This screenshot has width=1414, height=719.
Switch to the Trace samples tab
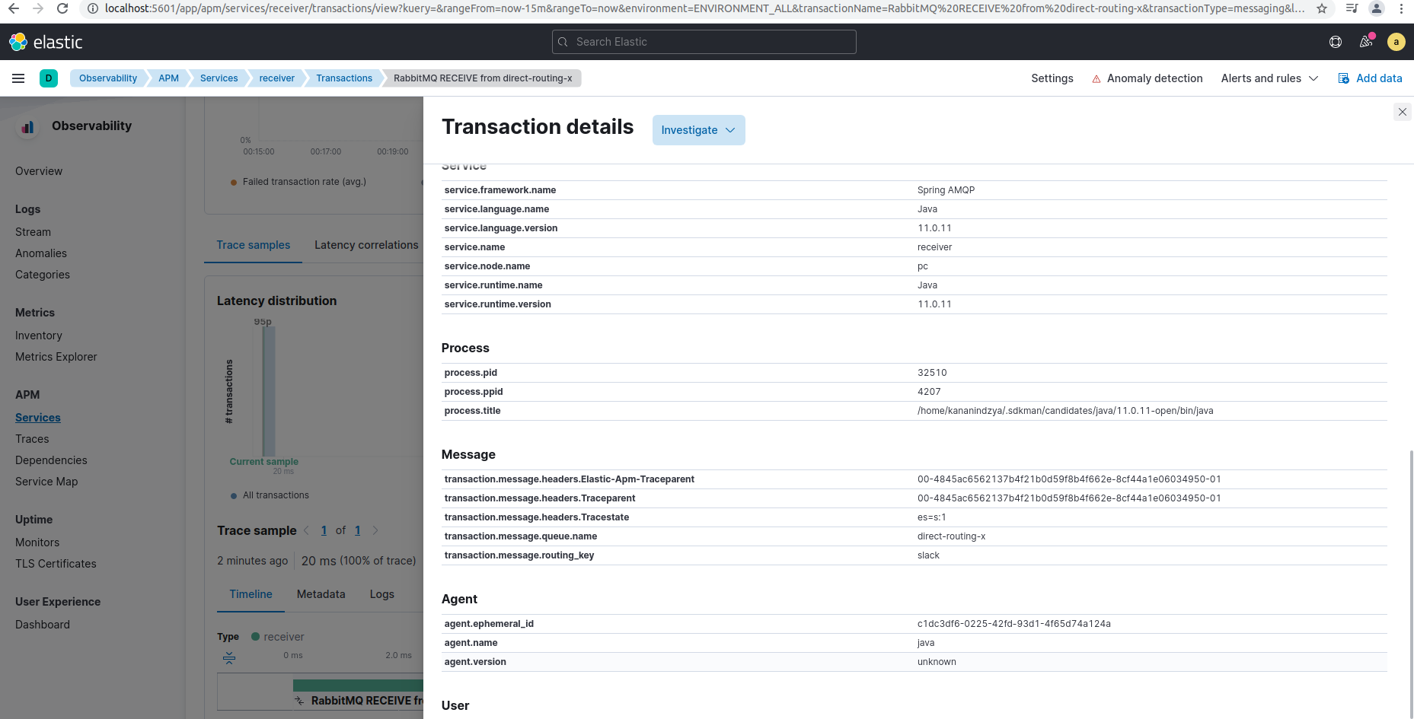(x=253, y=245)
